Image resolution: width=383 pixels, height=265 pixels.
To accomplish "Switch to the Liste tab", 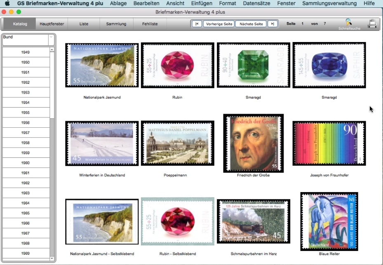I will click(84, 23).
